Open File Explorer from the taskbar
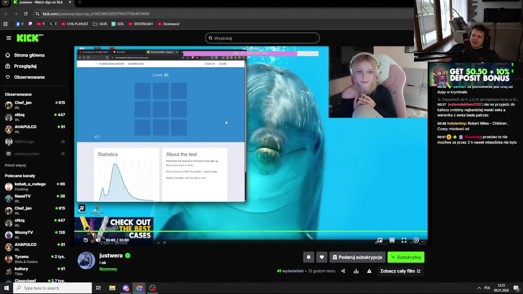 (x=112, y=288)
